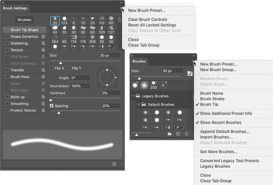Select the Brush Tip Shape option
This screenshot has width=273, height=185.
pyautogui.click(x=24, y=30)
